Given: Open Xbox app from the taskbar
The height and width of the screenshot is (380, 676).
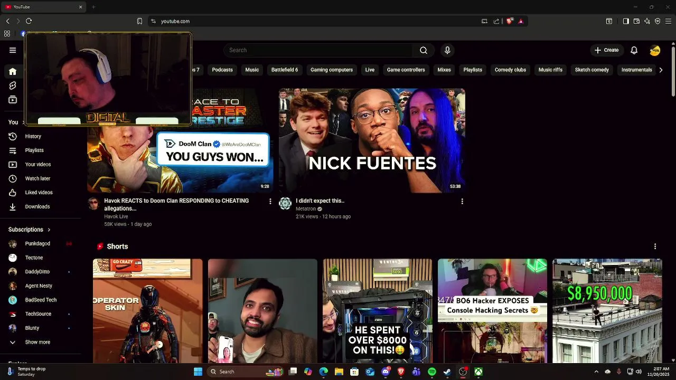Looking at the screenshot, I should (x=478, y=372).
